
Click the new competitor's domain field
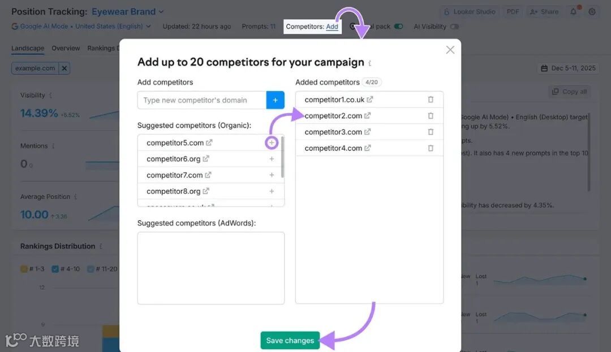click(x=201, y=100)
